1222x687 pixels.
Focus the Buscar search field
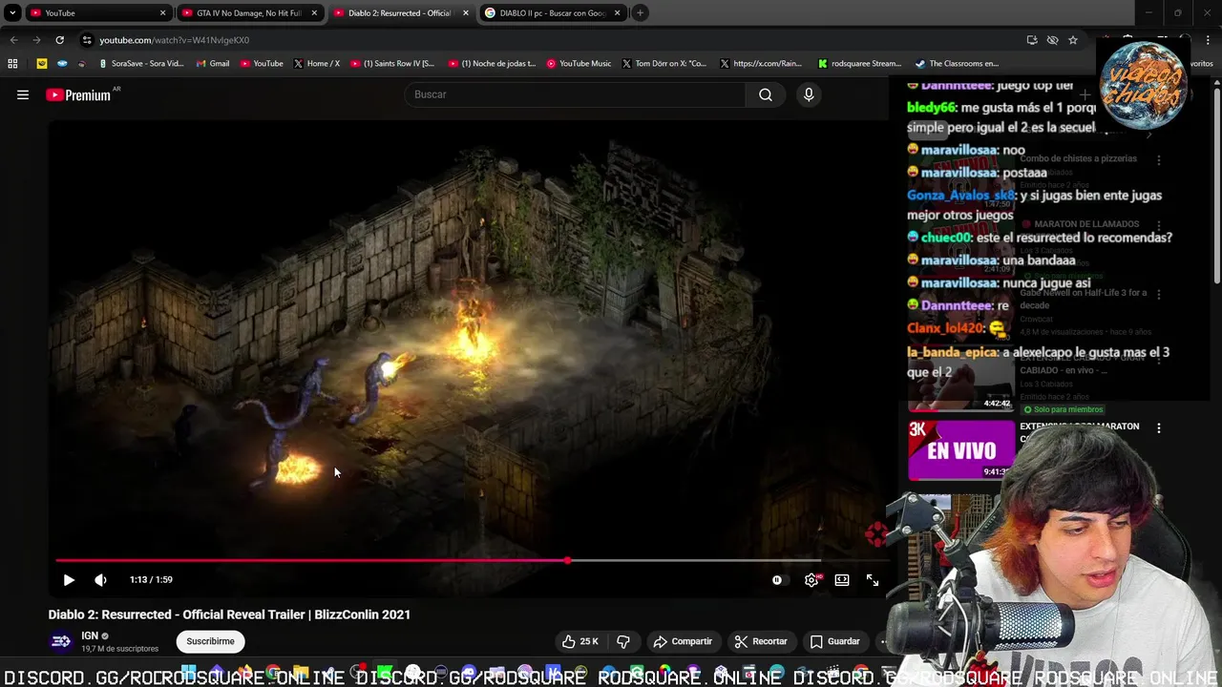click(576, 94)
